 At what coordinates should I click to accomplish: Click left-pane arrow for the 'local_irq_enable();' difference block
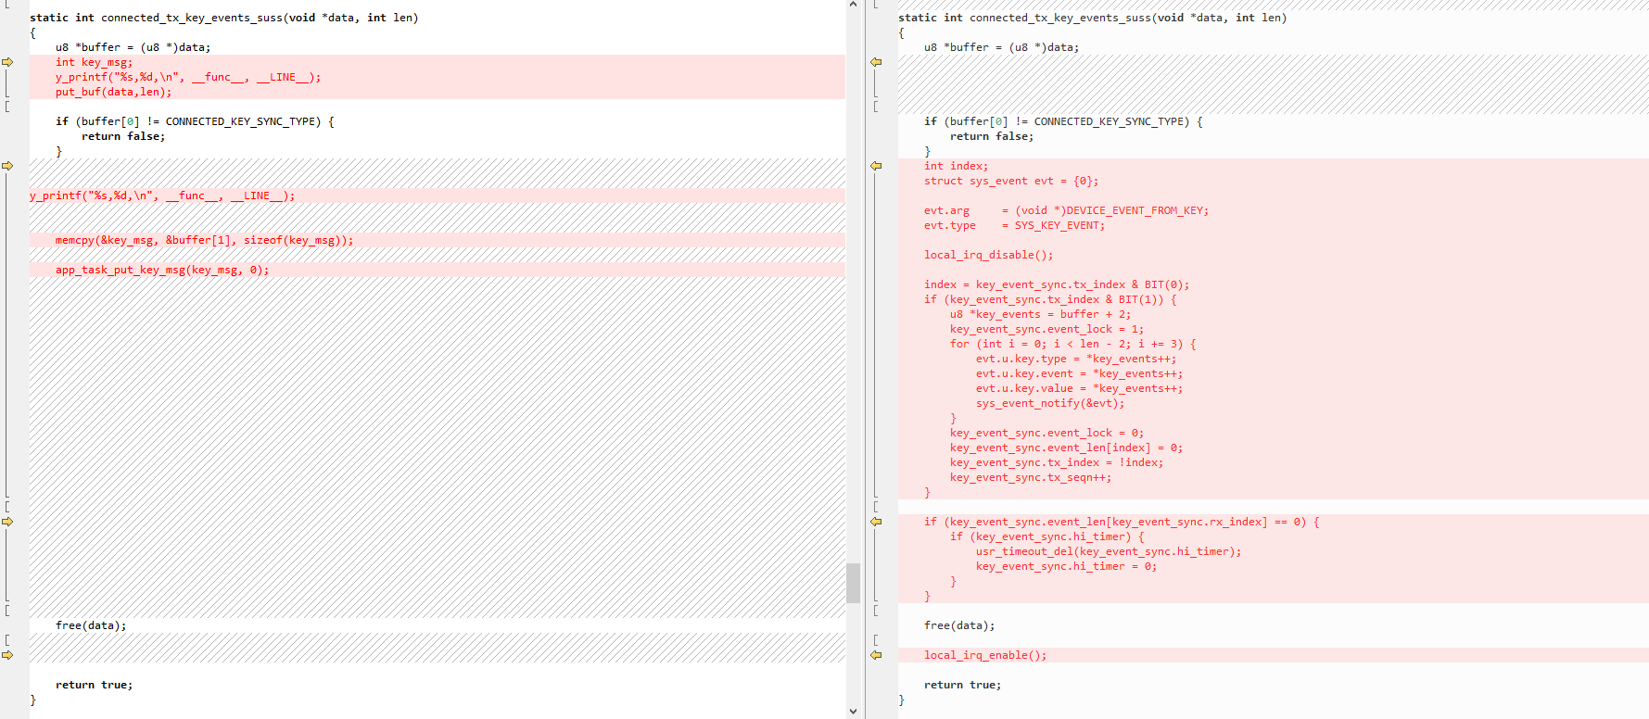[7, 655]
